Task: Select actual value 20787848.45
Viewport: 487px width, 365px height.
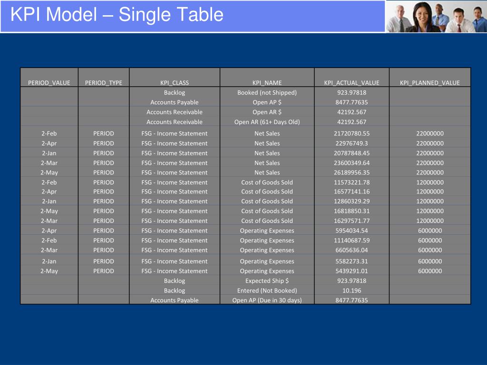Action: [351, 153]
